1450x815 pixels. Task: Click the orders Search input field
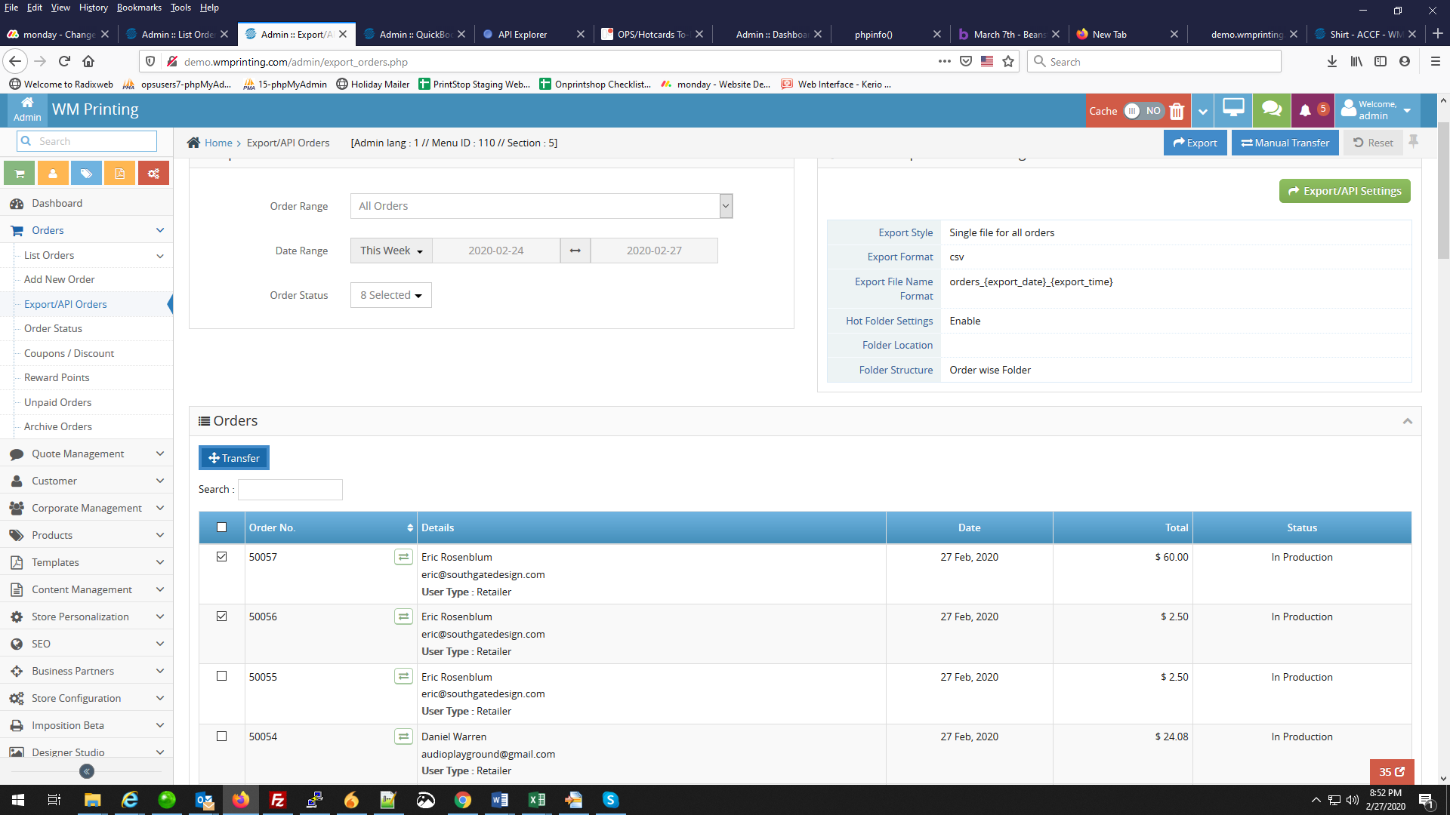pyautogui.click(x=290, y=490)
